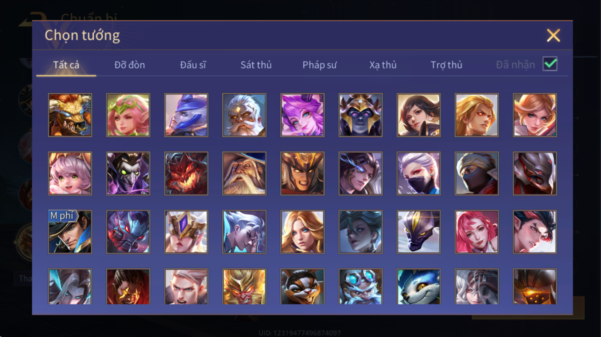This screenshot has width=601, height=337.
Task: Switch to the 'Trợ thủ' support tab
Action: click(x=446, y=65)
